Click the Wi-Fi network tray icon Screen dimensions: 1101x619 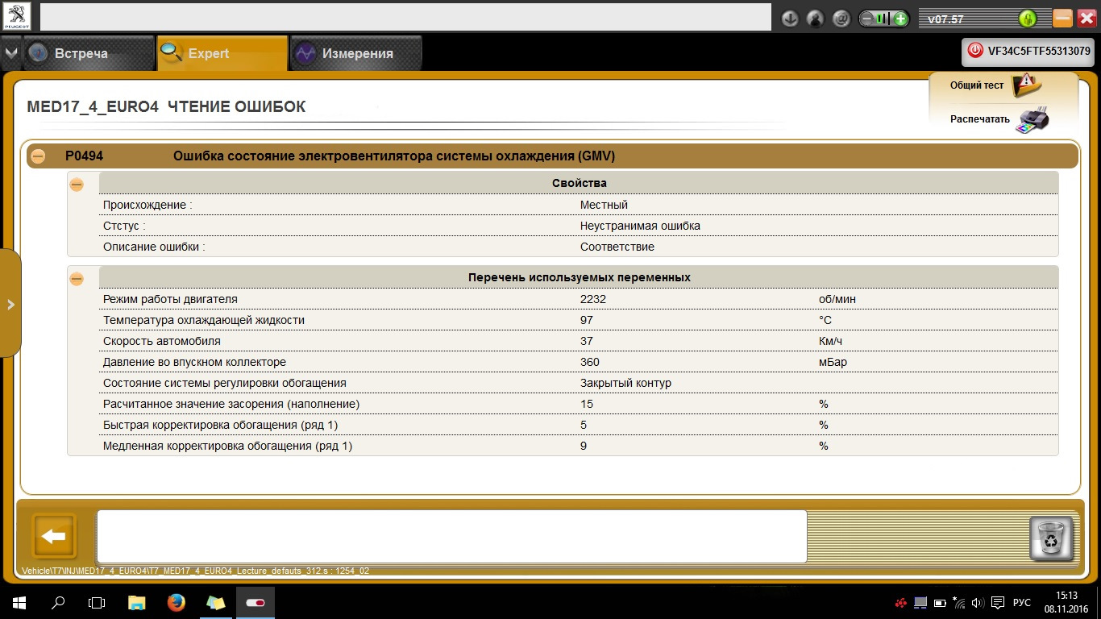(x=959, y=602)
